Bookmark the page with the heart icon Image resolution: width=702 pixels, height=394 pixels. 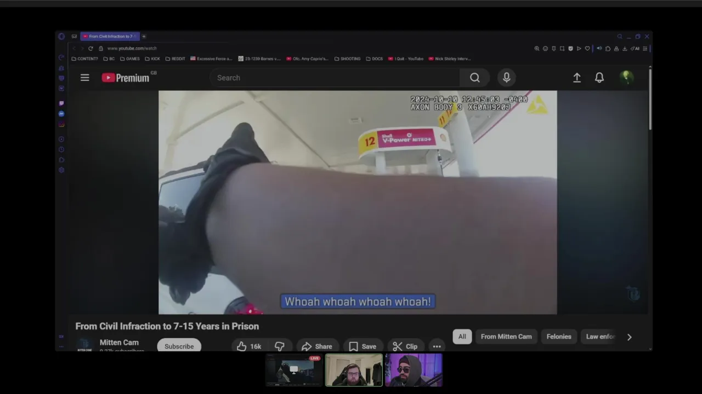pos(587,49)
